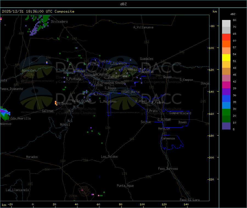Click the dBZ title at top

[123, 4]
